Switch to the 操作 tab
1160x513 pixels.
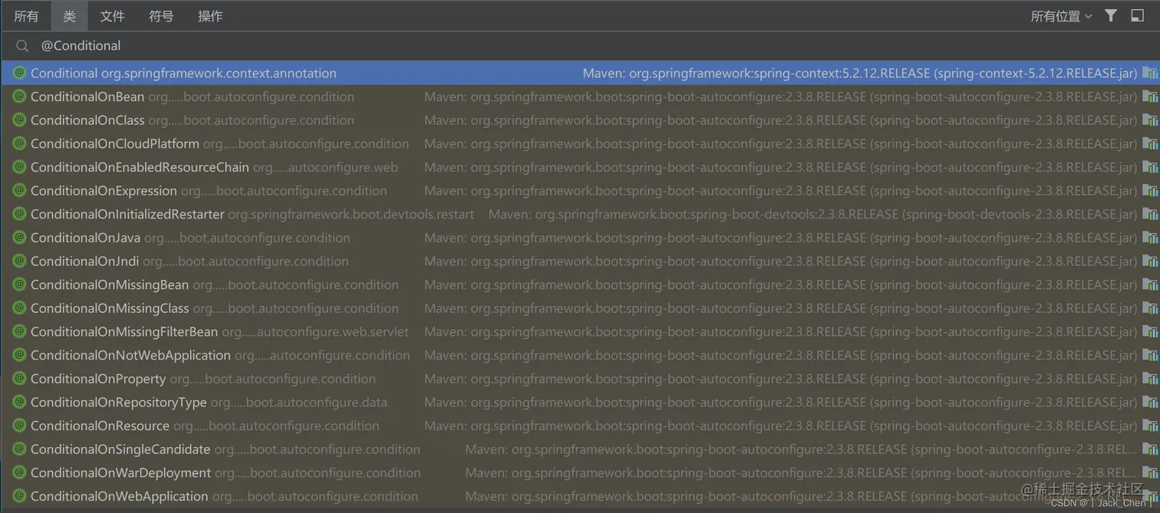210,16
